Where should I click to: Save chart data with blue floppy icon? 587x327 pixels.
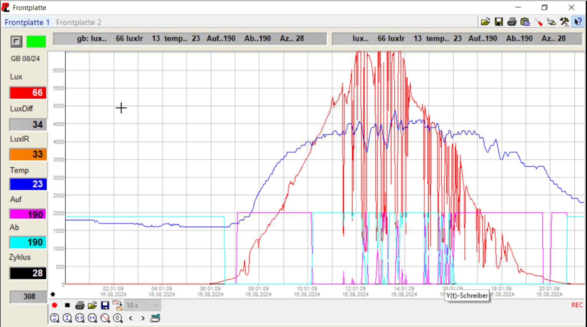point(105,305)
